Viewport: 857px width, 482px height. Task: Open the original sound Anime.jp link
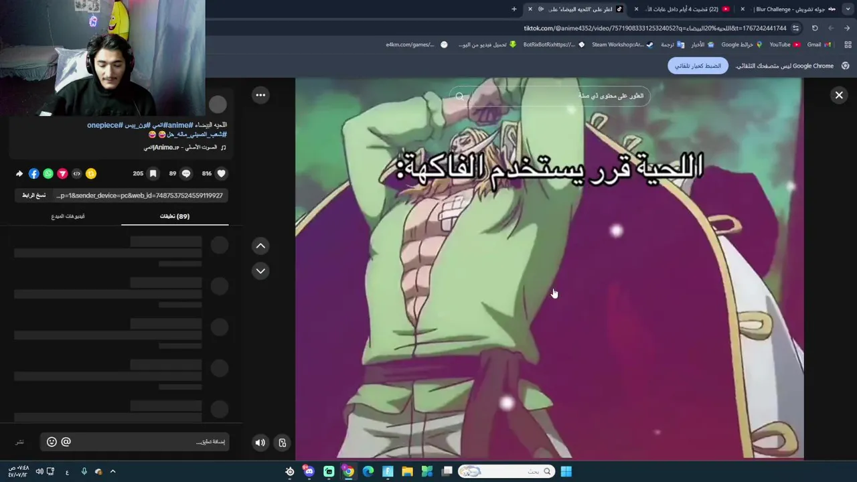185,147
